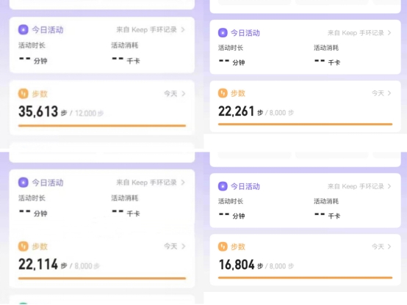The image size is (407, 305).
Task: Select the 22,261 步 step count value
Action: 241,111
